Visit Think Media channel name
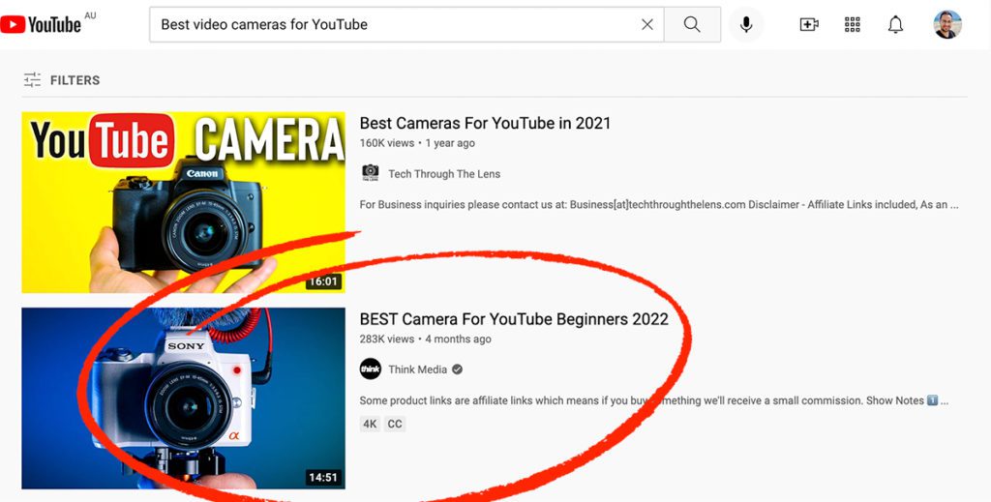 coord(417,369)
